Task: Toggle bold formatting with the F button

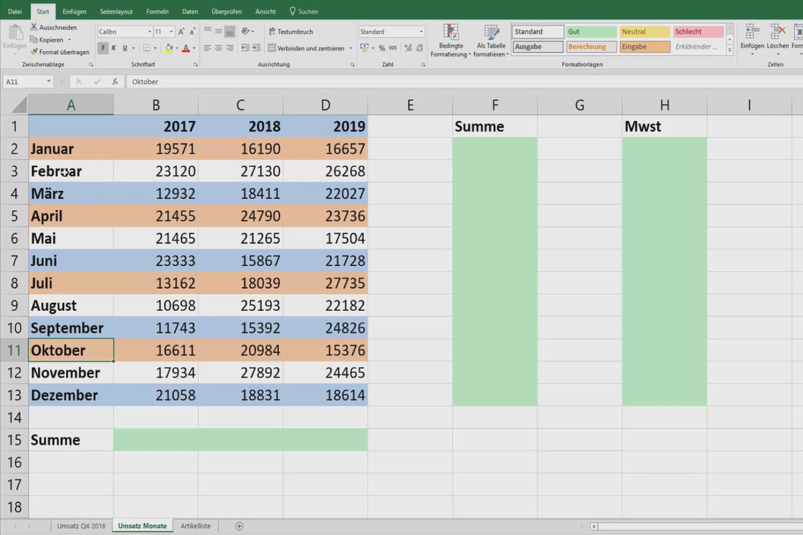Action: click(x=102, y=47)
